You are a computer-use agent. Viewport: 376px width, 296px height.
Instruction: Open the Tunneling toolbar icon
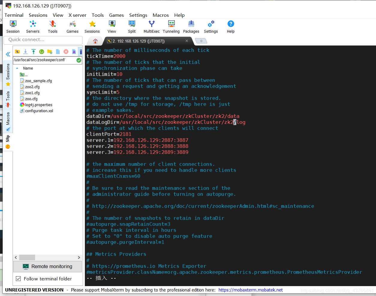pos(171,27)
